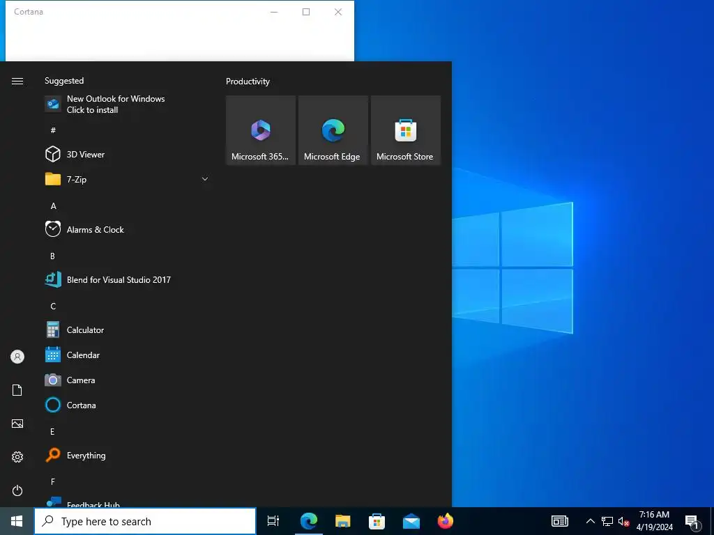Launch Everything search app

point(127,455)
